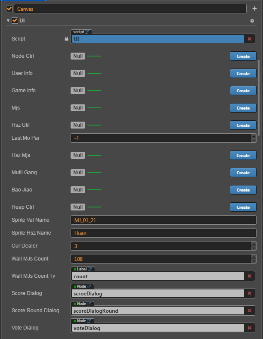Image resolution: width=263 pixels, height=339 pixels.
Task: Clear the Vote Dialog node reference
Action: 249,328
